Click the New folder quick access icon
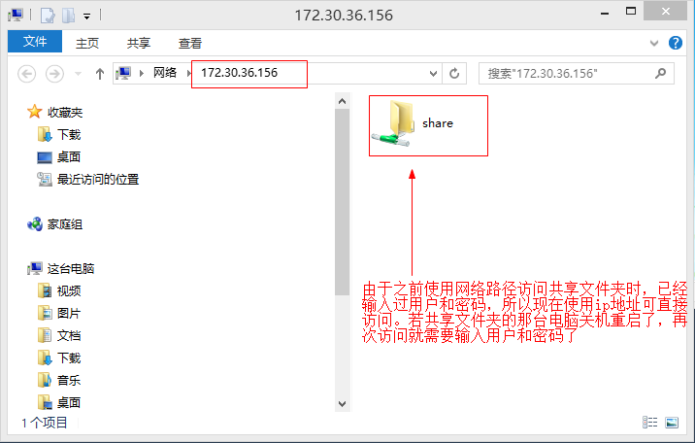695x443 pixels. pyautogui.click(x=68, y=16)
